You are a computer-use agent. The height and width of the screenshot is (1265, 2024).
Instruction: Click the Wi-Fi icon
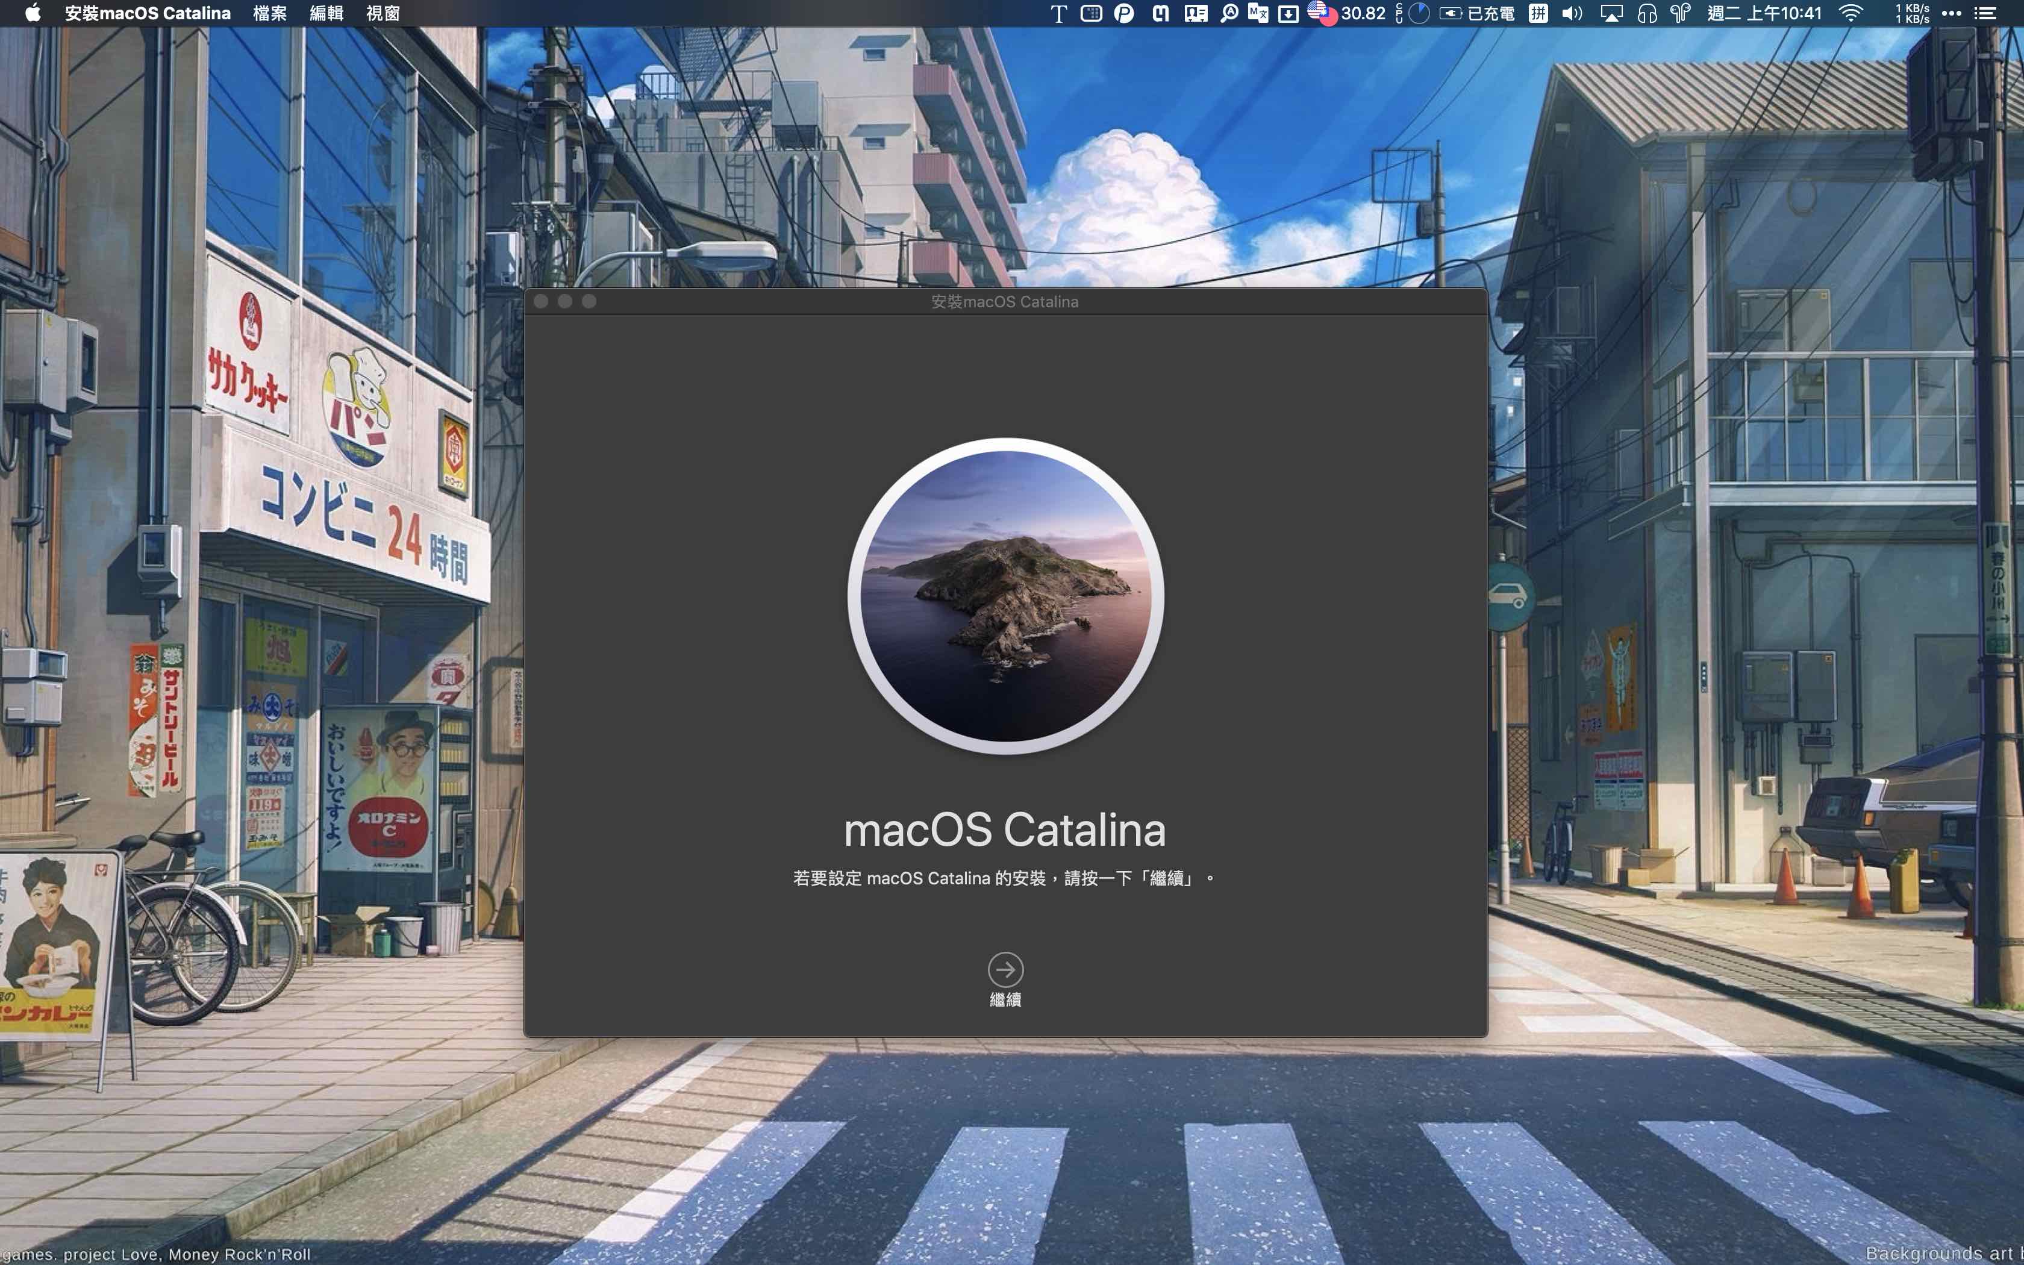coord(1852,13)
